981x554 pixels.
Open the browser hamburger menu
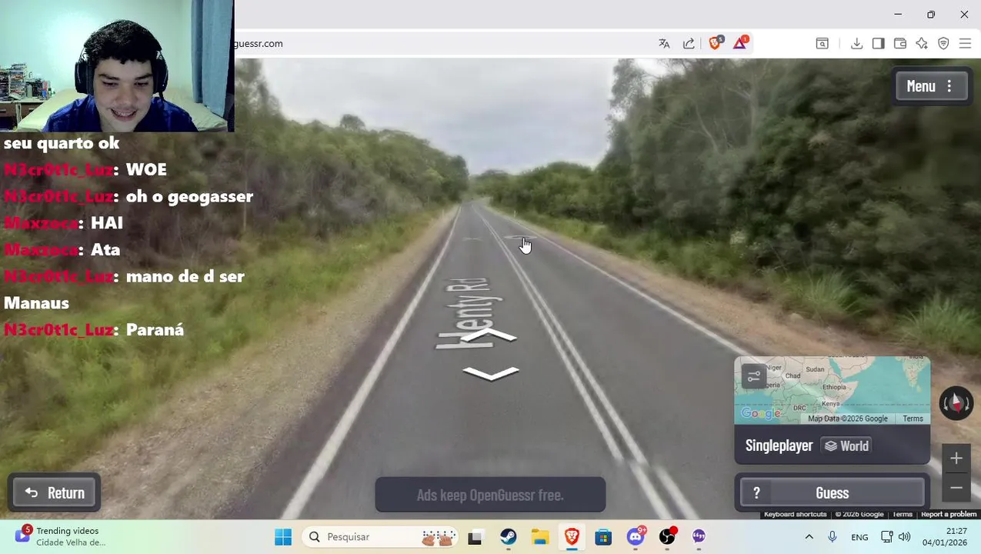tap(965, 44)
